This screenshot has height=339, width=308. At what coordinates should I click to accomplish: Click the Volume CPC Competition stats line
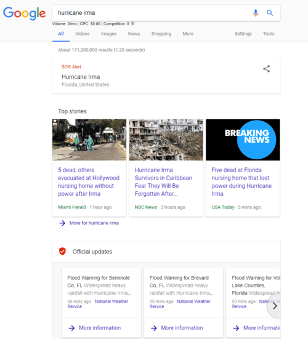pos(91,24)
